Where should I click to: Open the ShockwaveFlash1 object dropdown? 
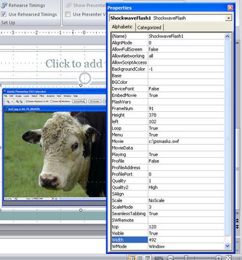point(228,18)
